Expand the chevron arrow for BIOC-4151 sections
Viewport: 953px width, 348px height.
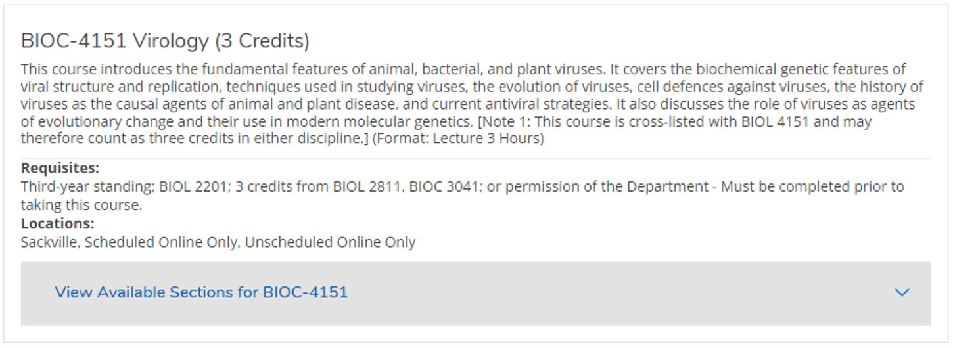coord(902,293)
